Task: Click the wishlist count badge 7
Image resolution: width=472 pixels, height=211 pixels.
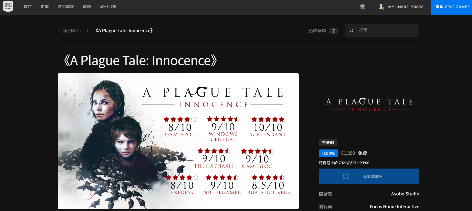Action: [333, 31]
